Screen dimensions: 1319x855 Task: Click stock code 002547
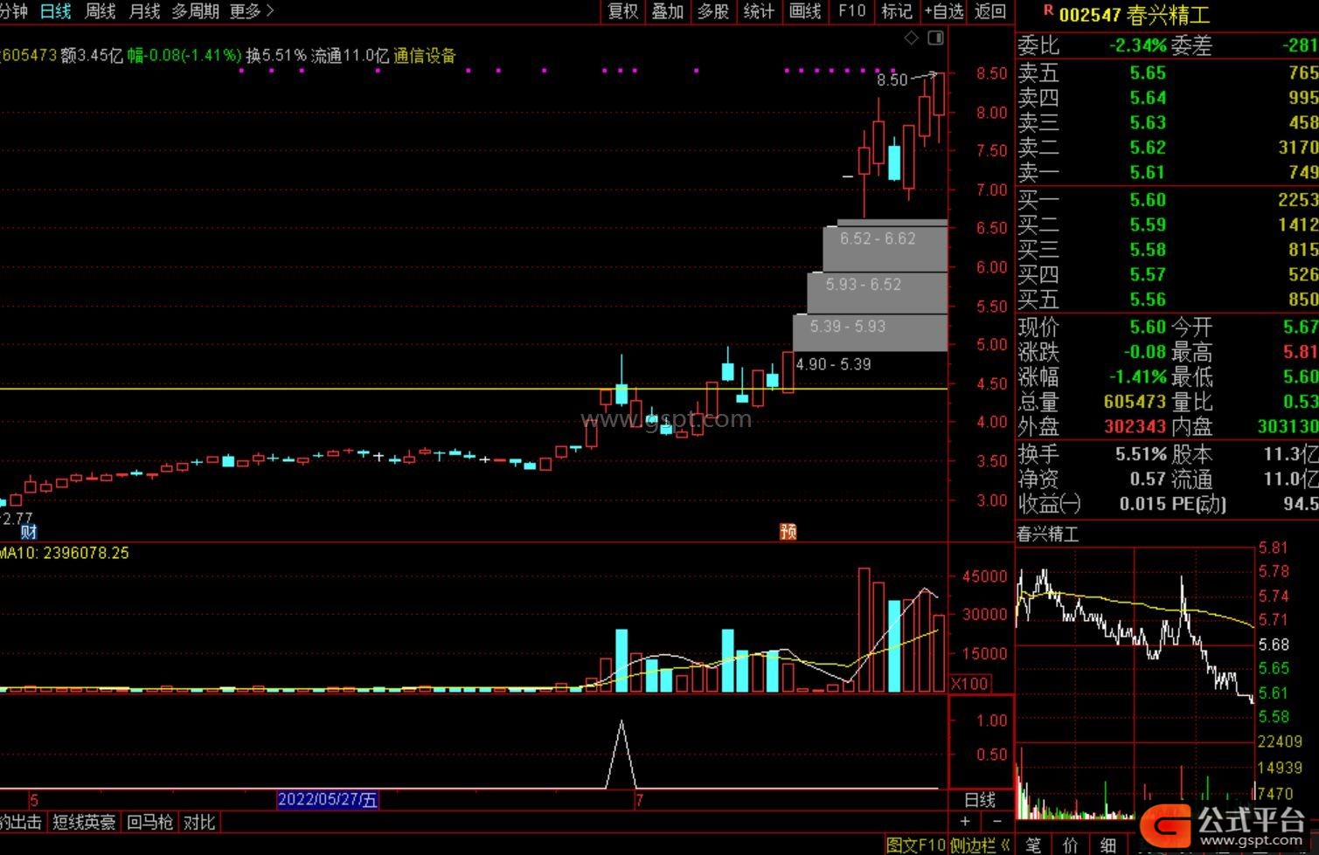[1090, 15]
